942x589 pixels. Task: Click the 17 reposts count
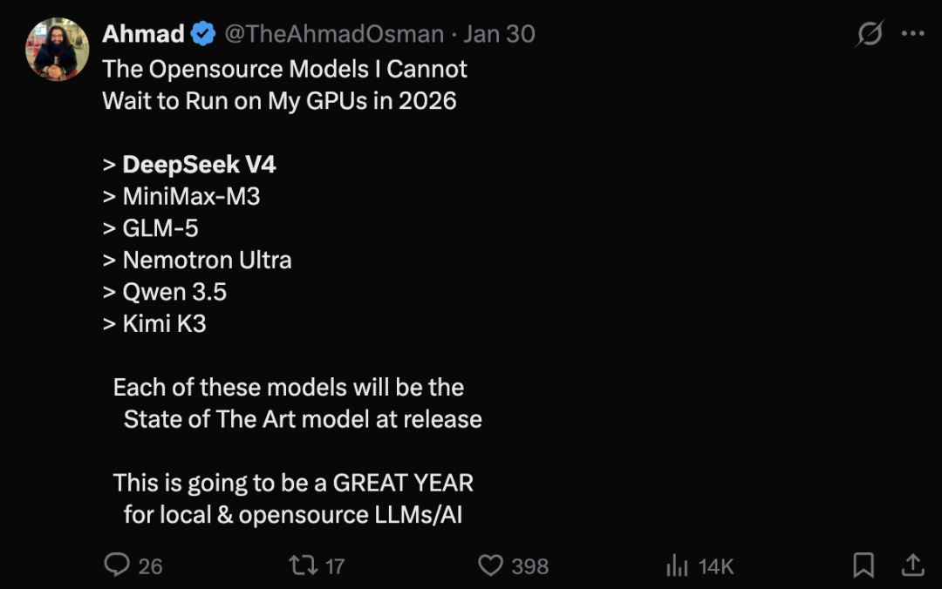point(335,566)
